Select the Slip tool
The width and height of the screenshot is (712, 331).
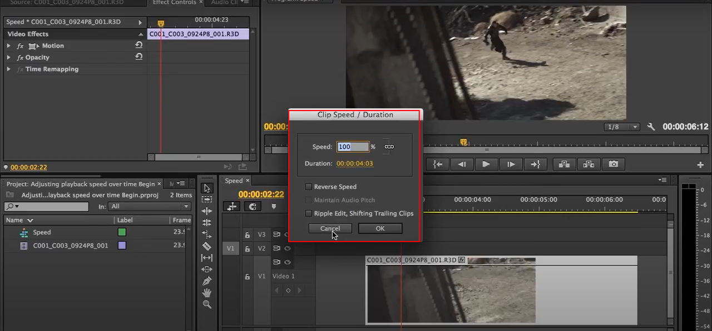coord(207,258)
